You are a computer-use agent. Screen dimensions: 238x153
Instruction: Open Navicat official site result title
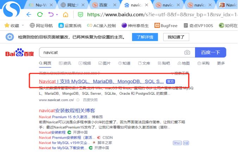point(101,81)
